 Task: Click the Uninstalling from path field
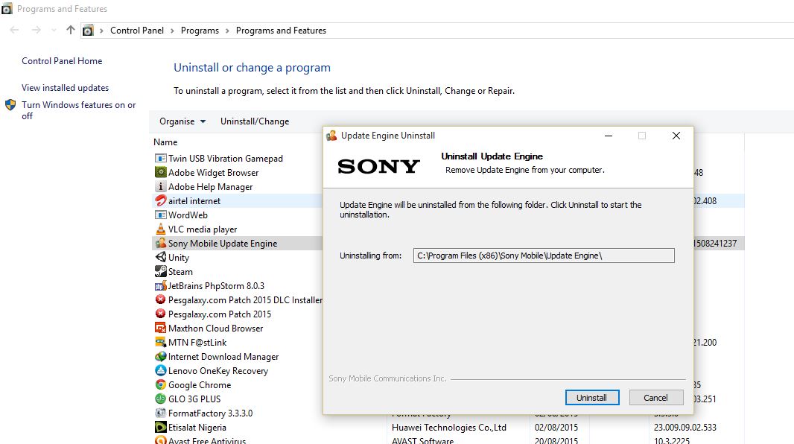pos(544,256)
